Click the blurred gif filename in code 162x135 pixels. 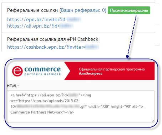(48, 106)
